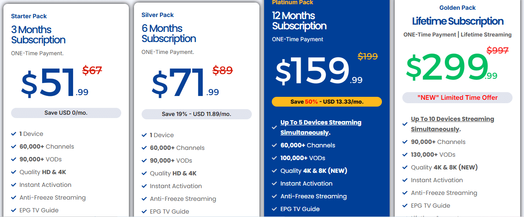Click the Save USD 0/mo. badge
The width and height of the screenshot is (524, 217).
(66, 113)
